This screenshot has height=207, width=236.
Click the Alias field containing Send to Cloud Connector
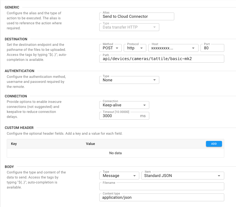point(136,17)
